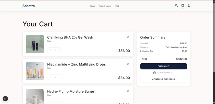This screenshot has height=104, width=215.
Task: Click the Order Summary heading
Action: pos(153,37)
